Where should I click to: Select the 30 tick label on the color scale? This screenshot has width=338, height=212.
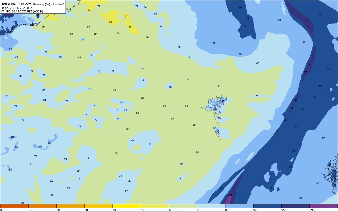tap(86, 210)
